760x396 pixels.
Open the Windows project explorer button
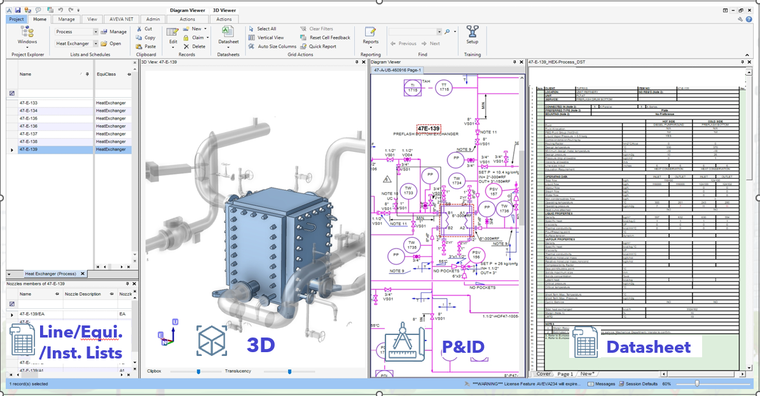click(27, 37)
